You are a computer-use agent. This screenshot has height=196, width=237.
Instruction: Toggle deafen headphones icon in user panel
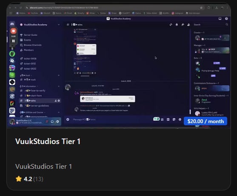(52, 121)
